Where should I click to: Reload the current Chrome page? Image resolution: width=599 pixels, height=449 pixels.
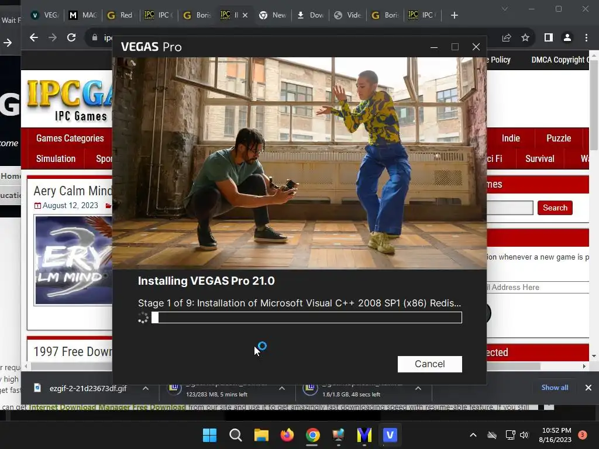[71, 37]
